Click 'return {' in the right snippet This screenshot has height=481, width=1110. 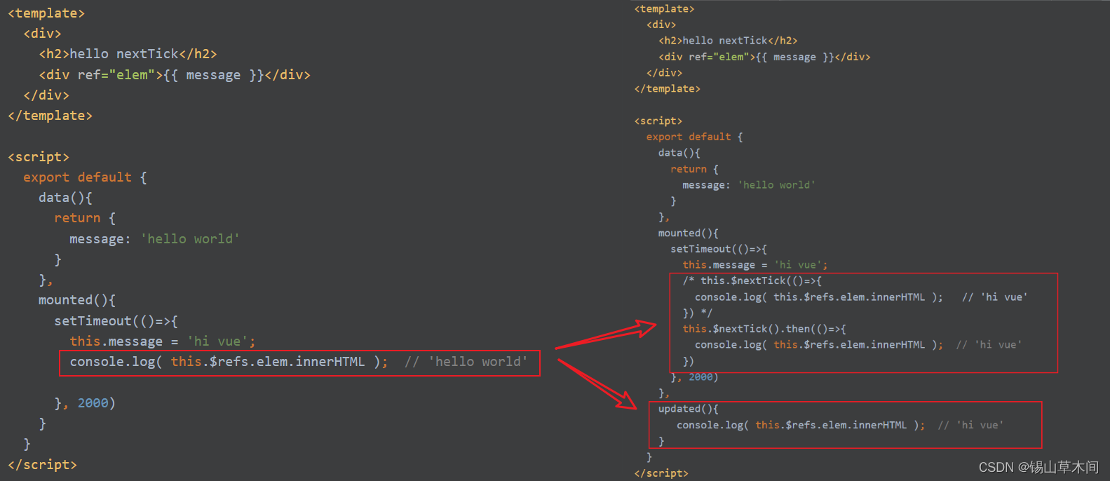click(x=694, y=169)
